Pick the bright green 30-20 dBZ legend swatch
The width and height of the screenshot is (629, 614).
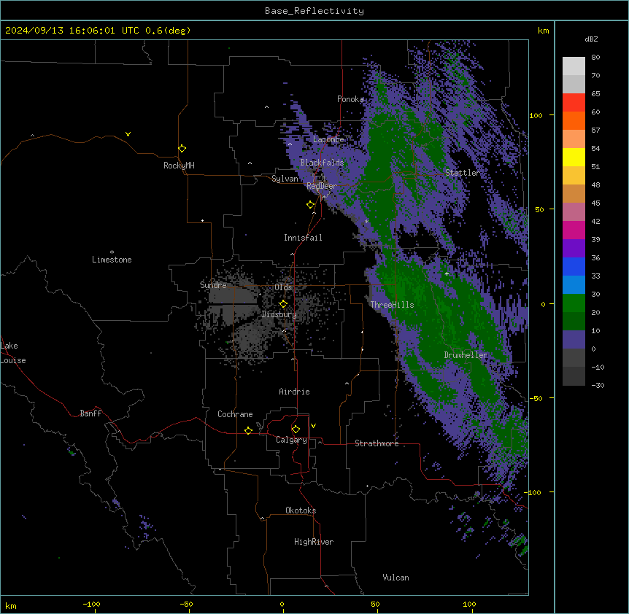click(574, 303)
